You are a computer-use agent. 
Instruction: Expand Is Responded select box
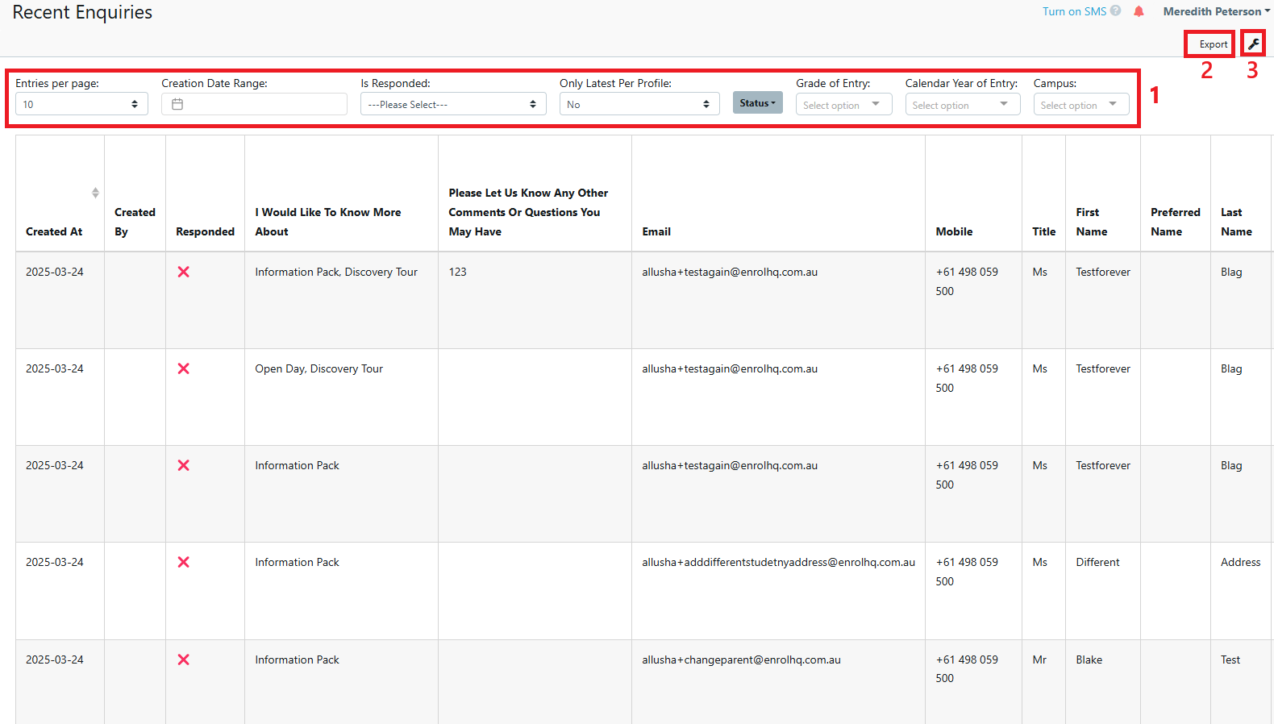pos(452,104)
